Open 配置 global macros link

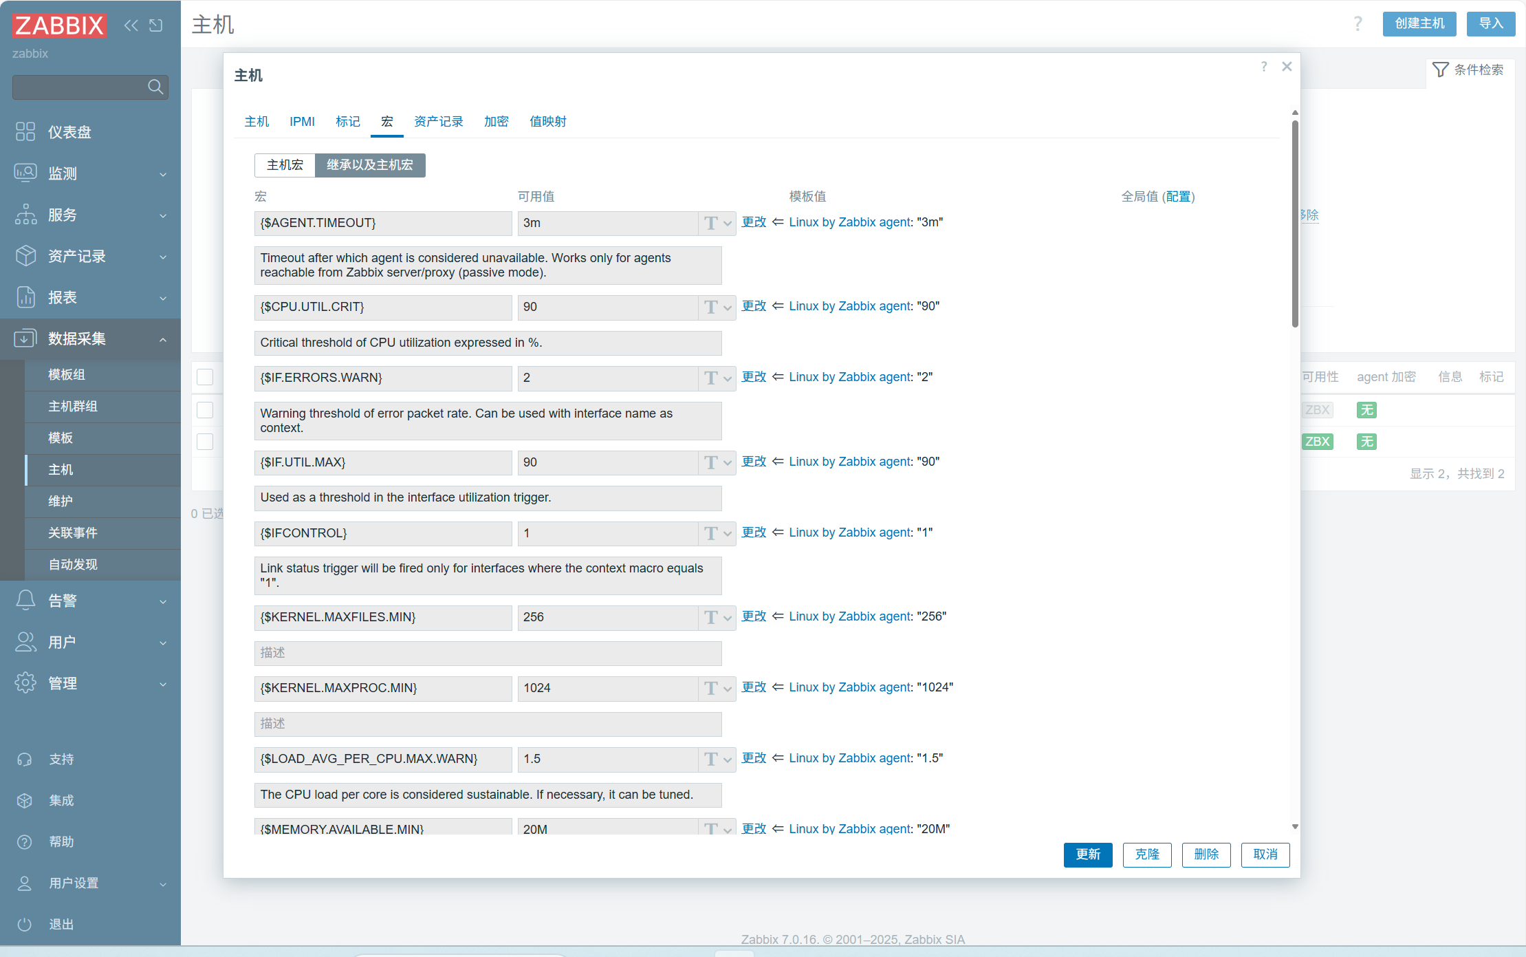tap(1179, 197)
